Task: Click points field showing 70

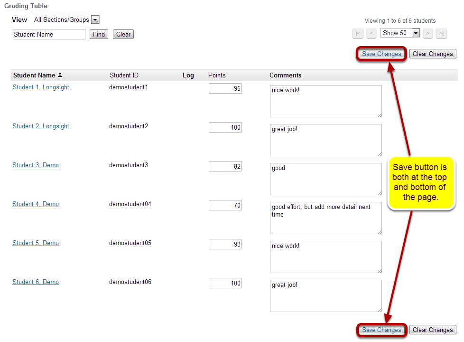Action: [x=225, y=205]
